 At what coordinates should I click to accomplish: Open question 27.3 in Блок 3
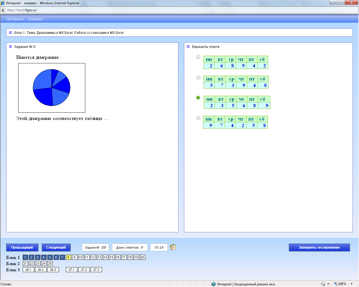(x=96, y=270)
